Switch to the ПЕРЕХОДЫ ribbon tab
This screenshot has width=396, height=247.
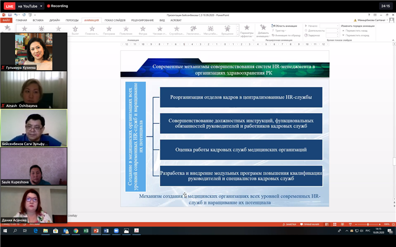(x=72, y=20)
